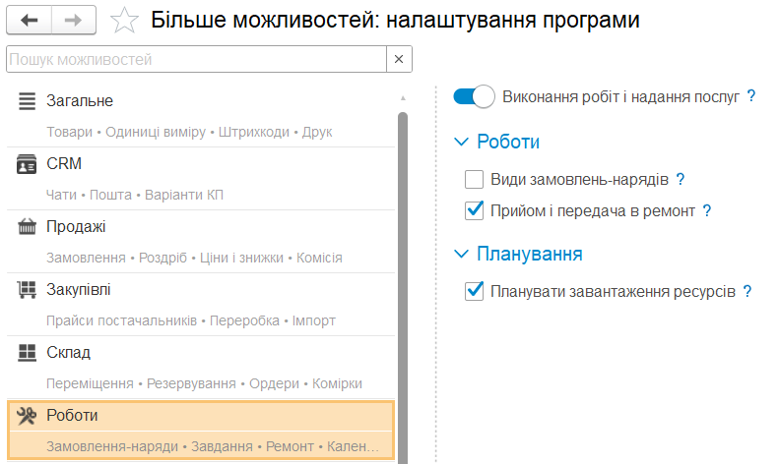Image resolution: width=779 pixels, height=464 pixels.
Task: Enable 'Види замовлень-нарядів' checkbox
Action: (474, 179)
